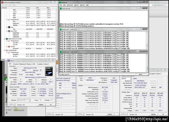The height and width of the screenshot is (122, 169).
Task: Select the Core #0 temperature row
Action: tap(28, 43)
